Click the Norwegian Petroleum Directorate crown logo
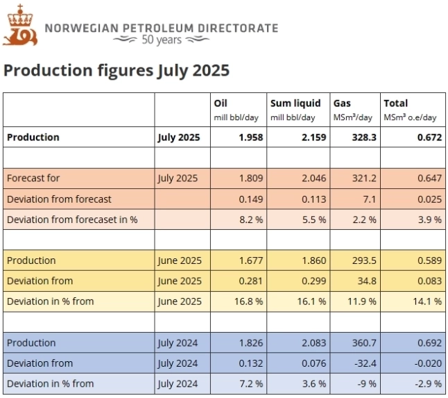This screenshot has width=448, height=398. (20, 26)
